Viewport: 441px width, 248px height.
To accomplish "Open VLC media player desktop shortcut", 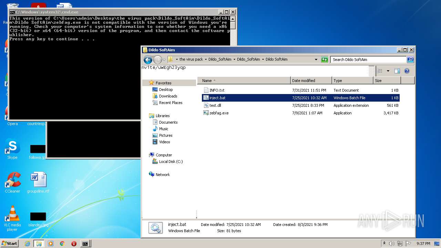I will click(12, 218).
